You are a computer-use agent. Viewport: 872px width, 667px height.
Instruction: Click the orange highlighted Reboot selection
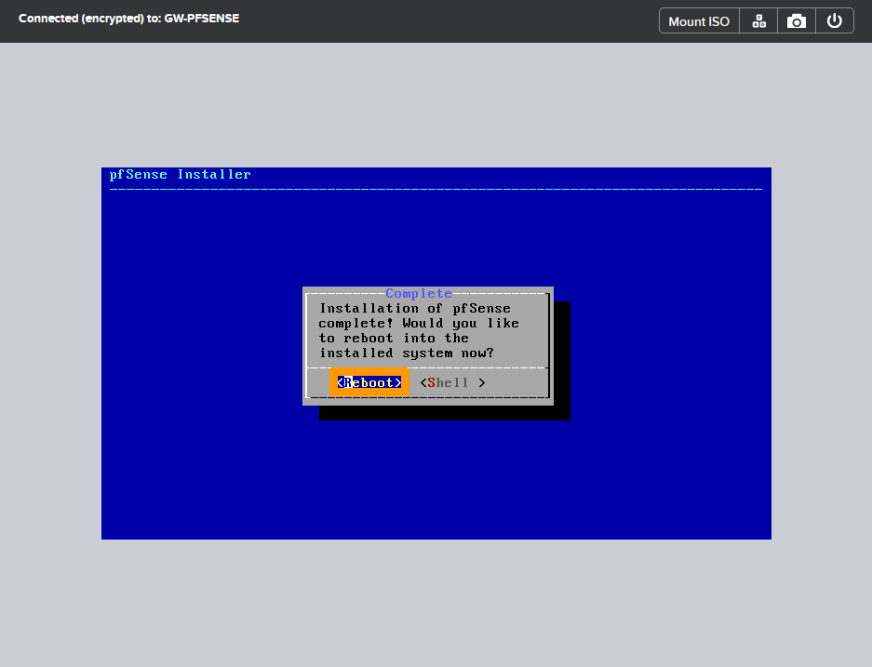(x=369, y=382)
